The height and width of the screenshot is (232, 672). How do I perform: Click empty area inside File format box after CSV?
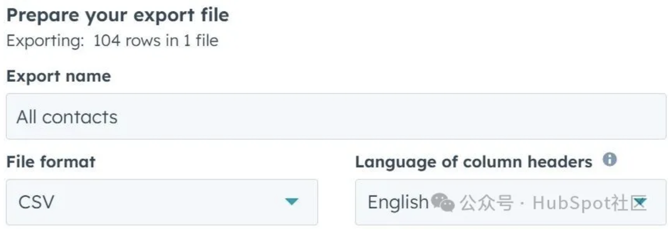[x=164, y=202]
